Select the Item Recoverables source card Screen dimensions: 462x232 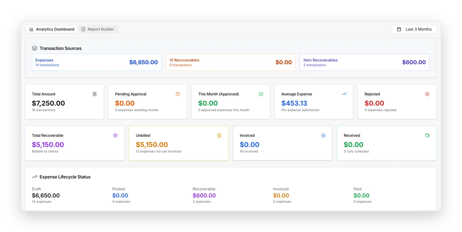click(365, 62)
